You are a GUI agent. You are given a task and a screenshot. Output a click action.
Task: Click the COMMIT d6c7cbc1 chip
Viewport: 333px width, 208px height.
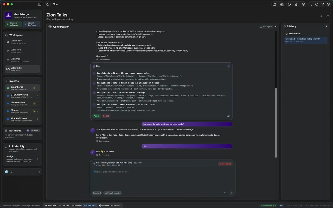[x=31, y=24]
